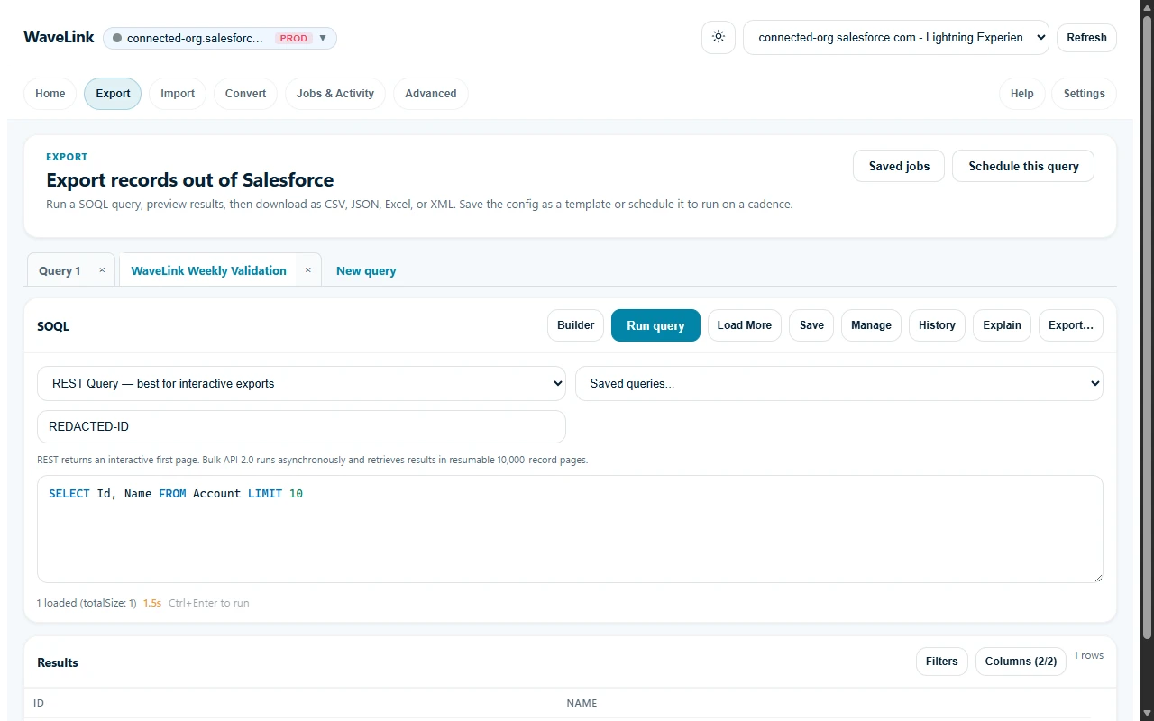
Task: Open Jobs & Activity
Action: [x=335, y=94]
